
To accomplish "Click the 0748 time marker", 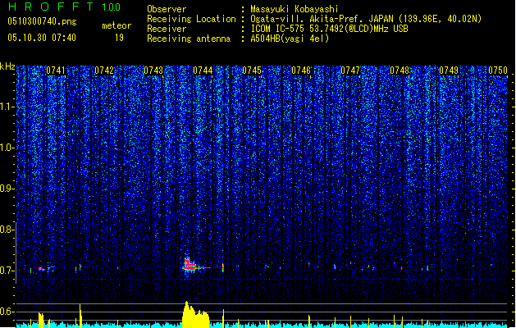I will pyautogui.click(x=400, y=71).
